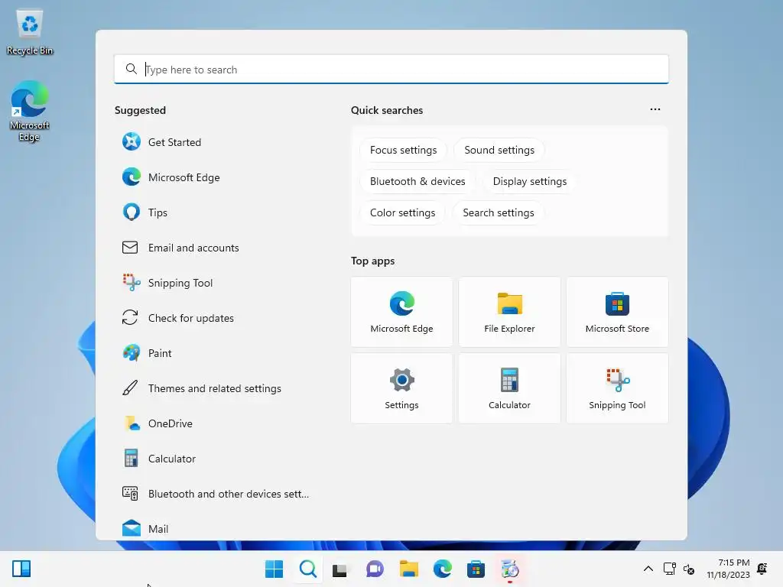The image size is (783, 587).
Task: Open File Explorer tile in Top apps
Action: (x=509, y=312)
